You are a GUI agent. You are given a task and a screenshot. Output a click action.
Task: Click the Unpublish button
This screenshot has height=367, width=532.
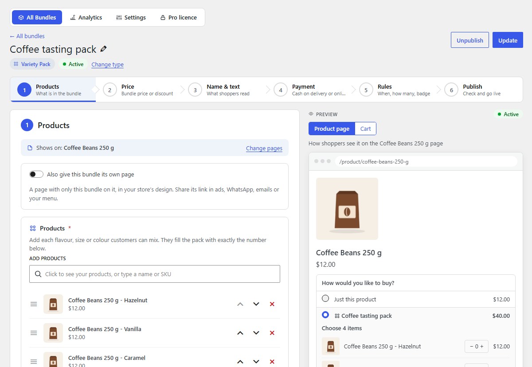(470, 40)
